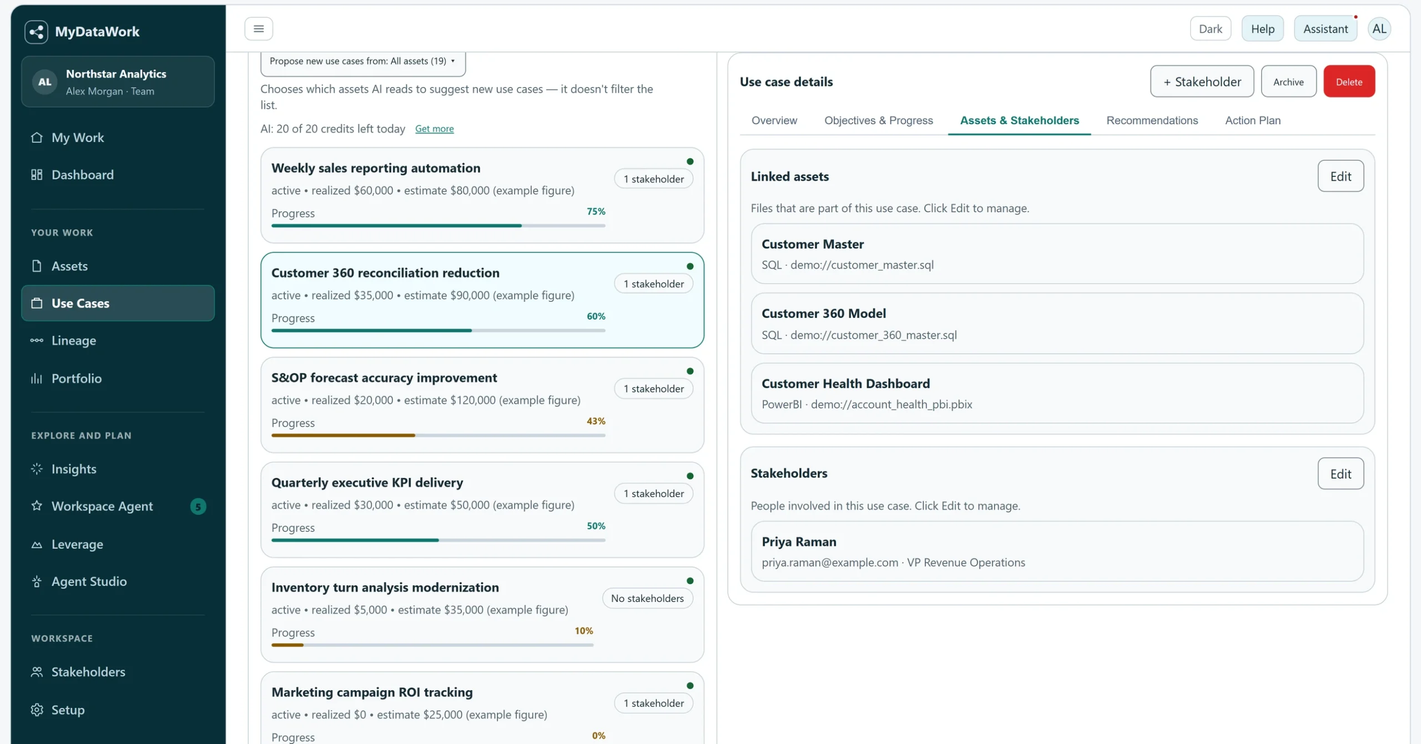This screenshot has width=1421, height=744.
Task: Open My Work home icon
Action: [37, 137]
